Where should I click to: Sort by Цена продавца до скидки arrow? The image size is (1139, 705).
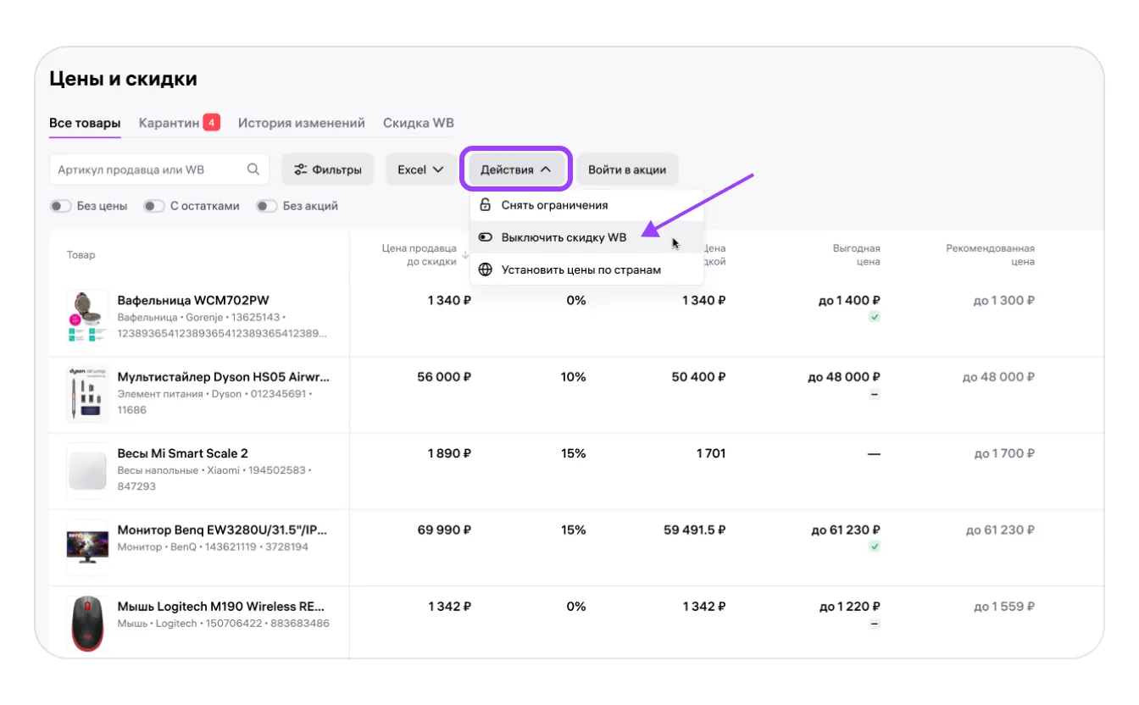pyautogui.click(x=464, y=255)
